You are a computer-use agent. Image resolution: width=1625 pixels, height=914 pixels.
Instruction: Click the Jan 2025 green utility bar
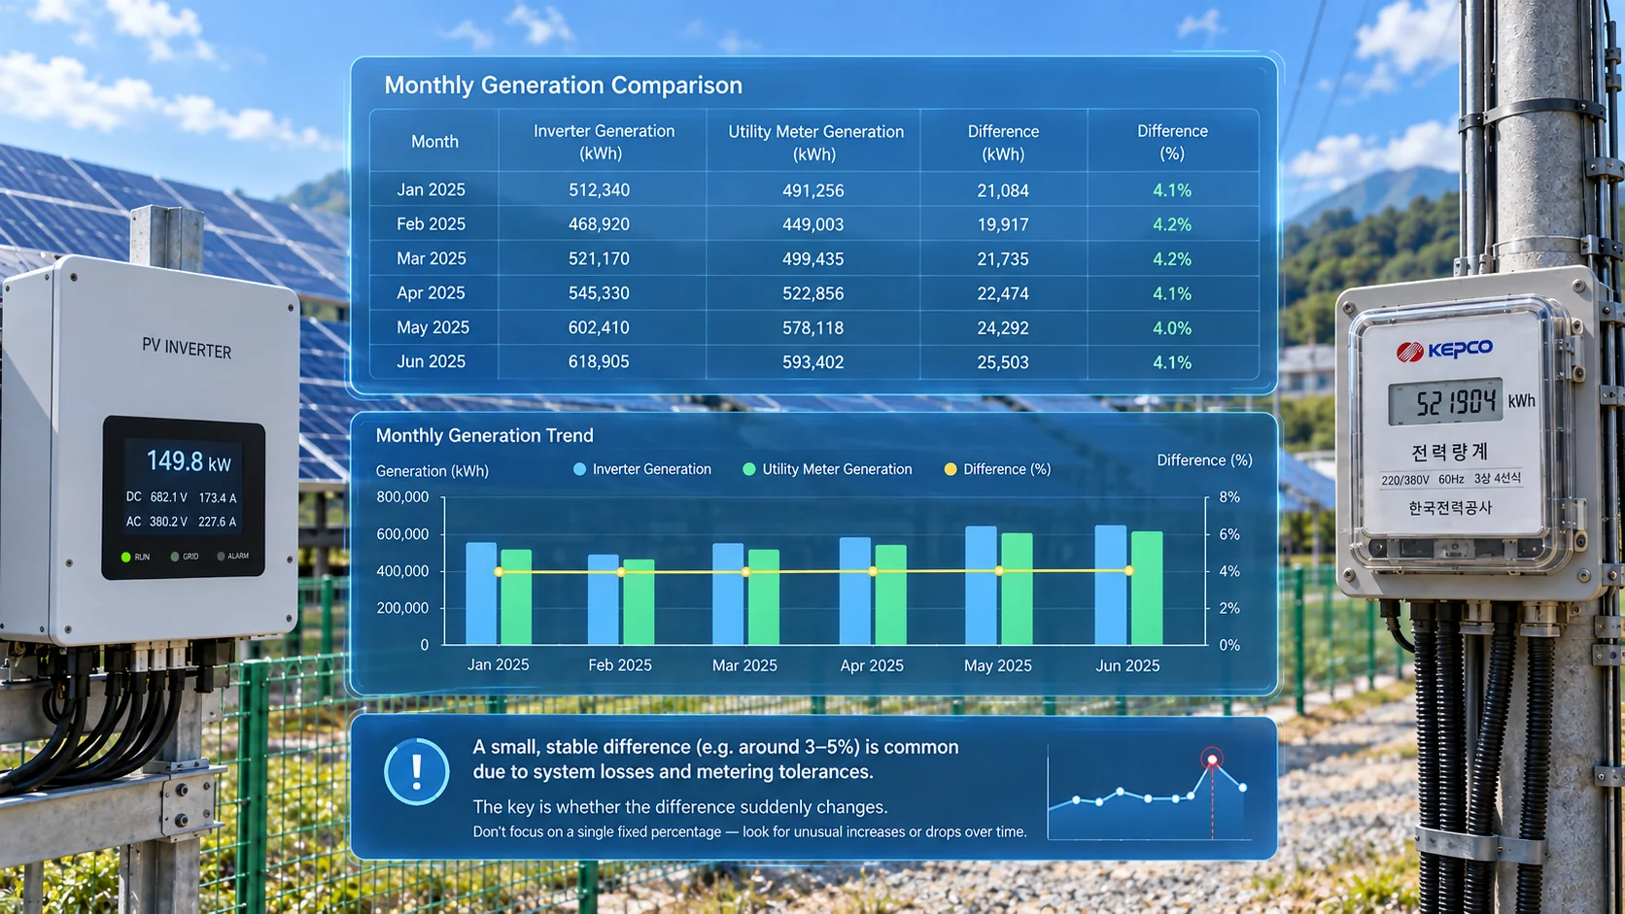coord(516,597)
